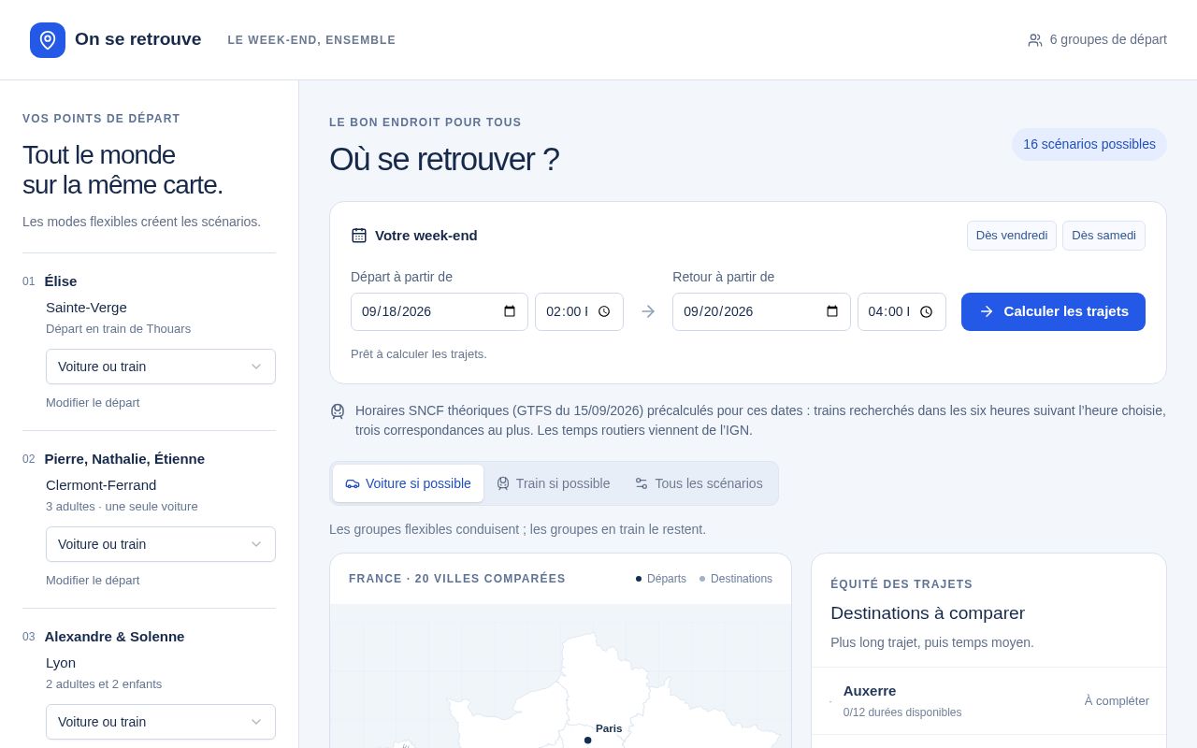Click the À compléter status for Auxerre

tap(1117, 701)
